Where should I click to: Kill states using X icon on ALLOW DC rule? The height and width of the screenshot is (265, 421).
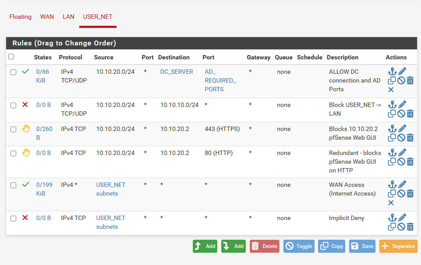tap(391, 90)
